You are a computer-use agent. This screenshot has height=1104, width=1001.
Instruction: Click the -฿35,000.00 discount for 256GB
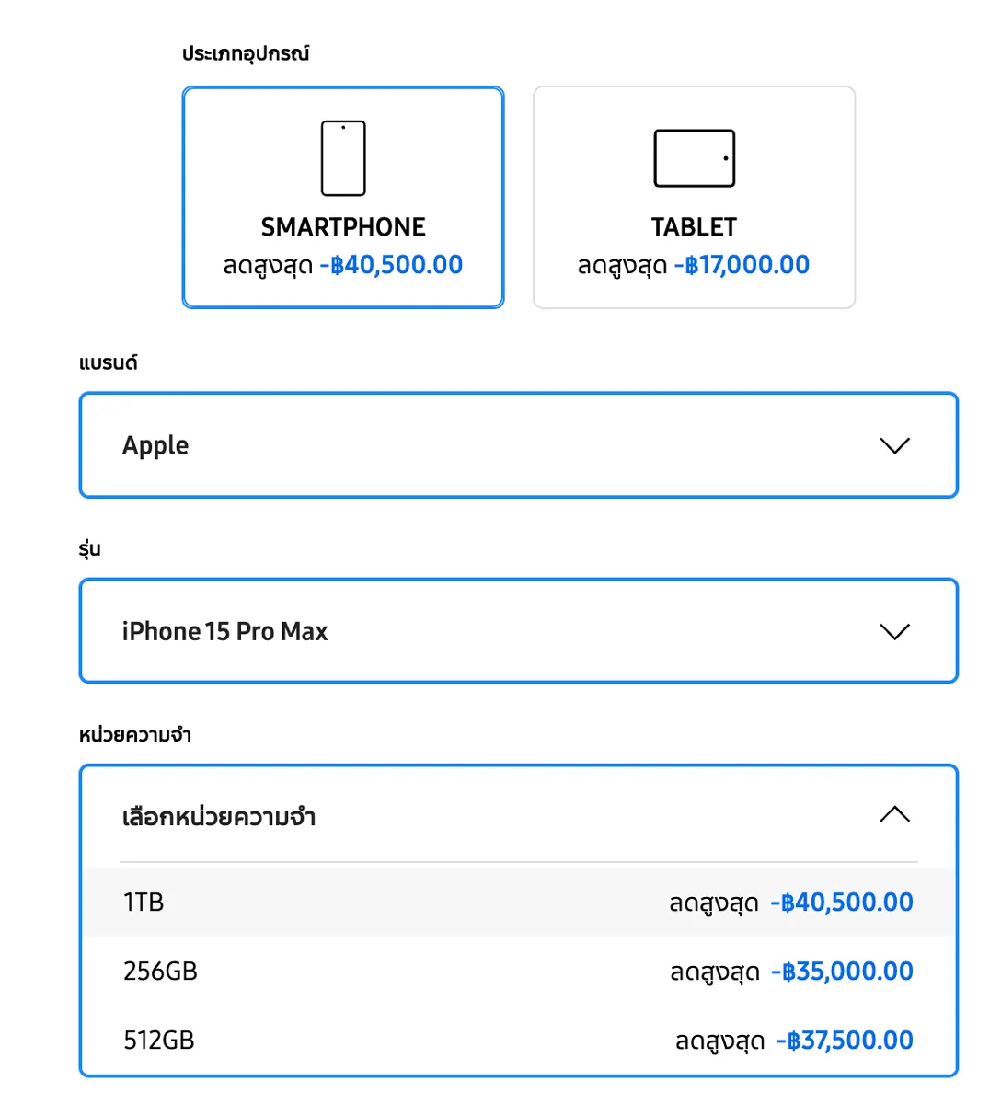coord(842,972)
